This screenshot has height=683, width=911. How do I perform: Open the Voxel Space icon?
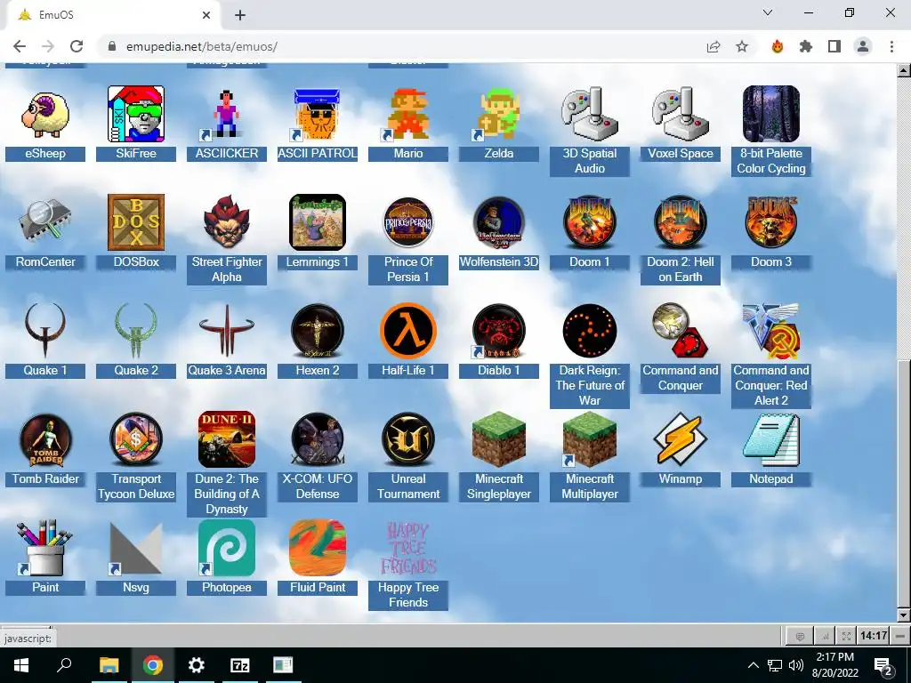[681, 115]
